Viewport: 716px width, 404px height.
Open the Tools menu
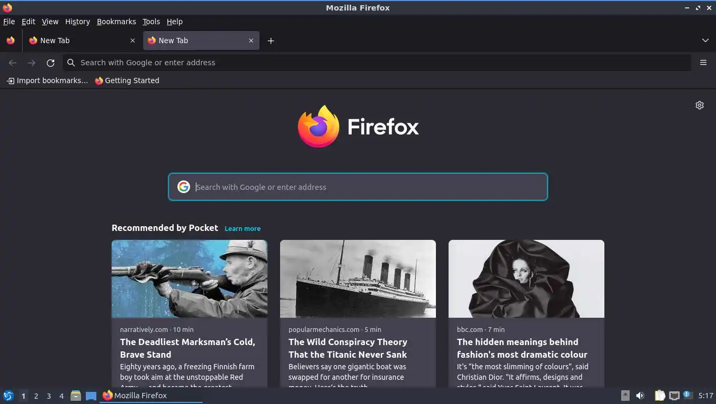[151, 22]
